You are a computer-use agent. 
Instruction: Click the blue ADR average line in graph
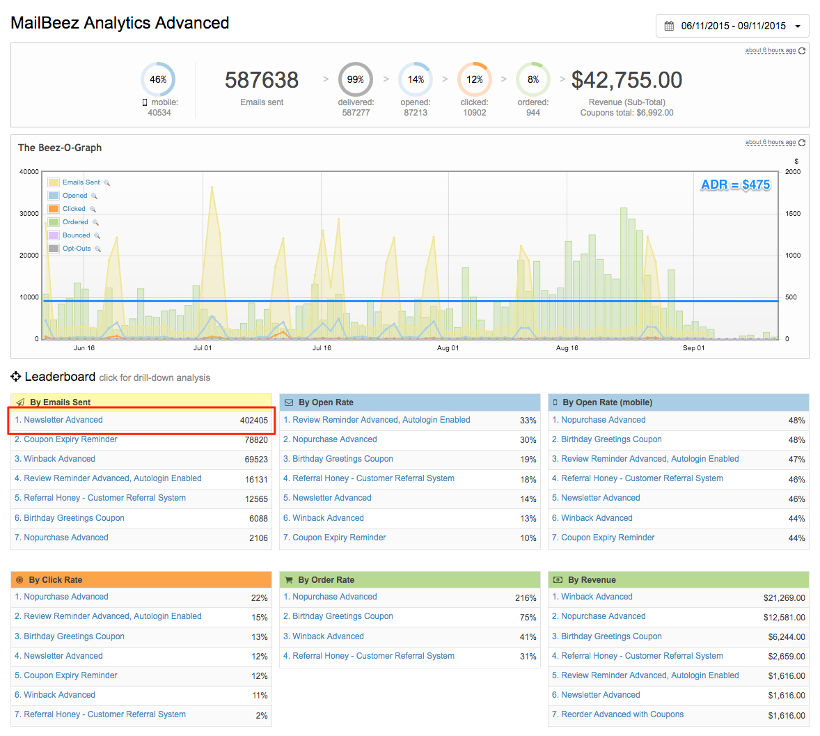[411, 301]
